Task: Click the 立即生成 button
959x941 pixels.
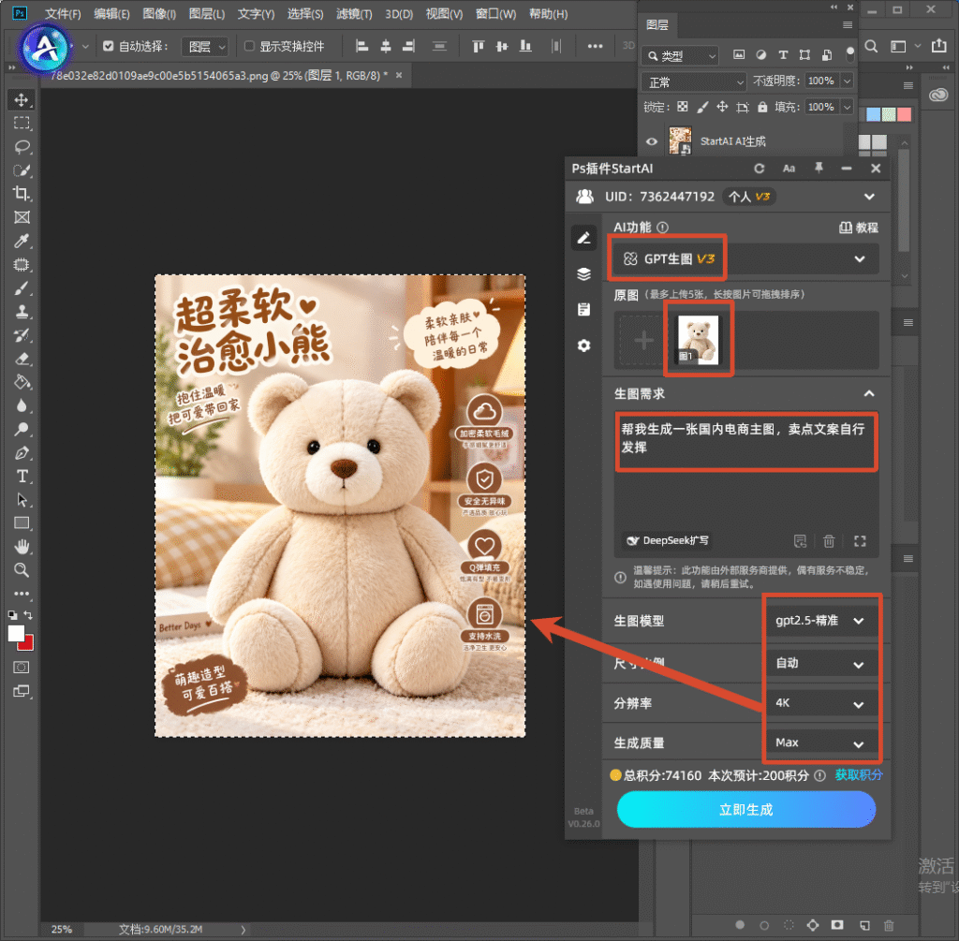Action: 746,810
